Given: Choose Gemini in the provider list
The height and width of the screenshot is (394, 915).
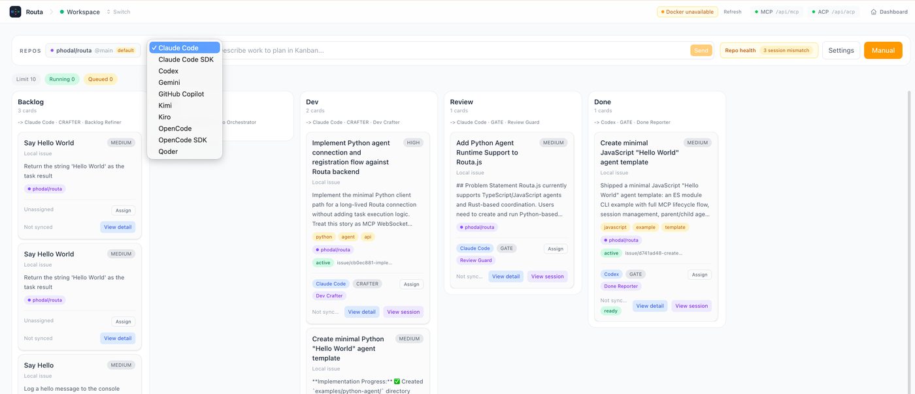Looking at the screenshot, I should [185, 82].
